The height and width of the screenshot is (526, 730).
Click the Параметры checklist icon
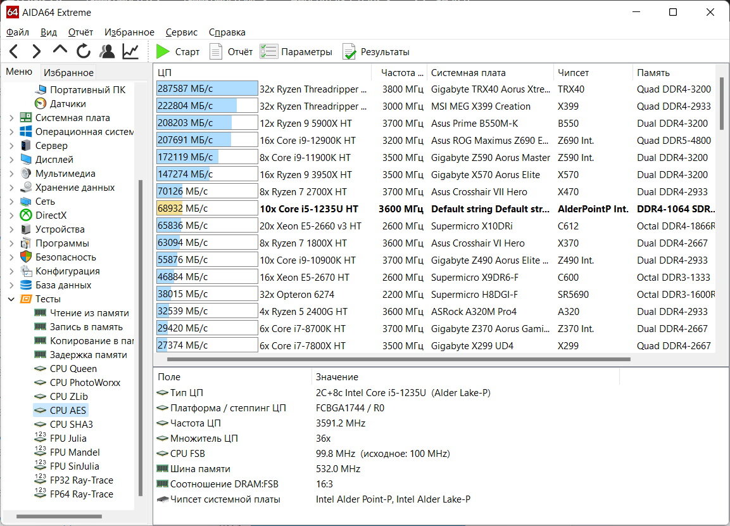click(x=268, y=52)
